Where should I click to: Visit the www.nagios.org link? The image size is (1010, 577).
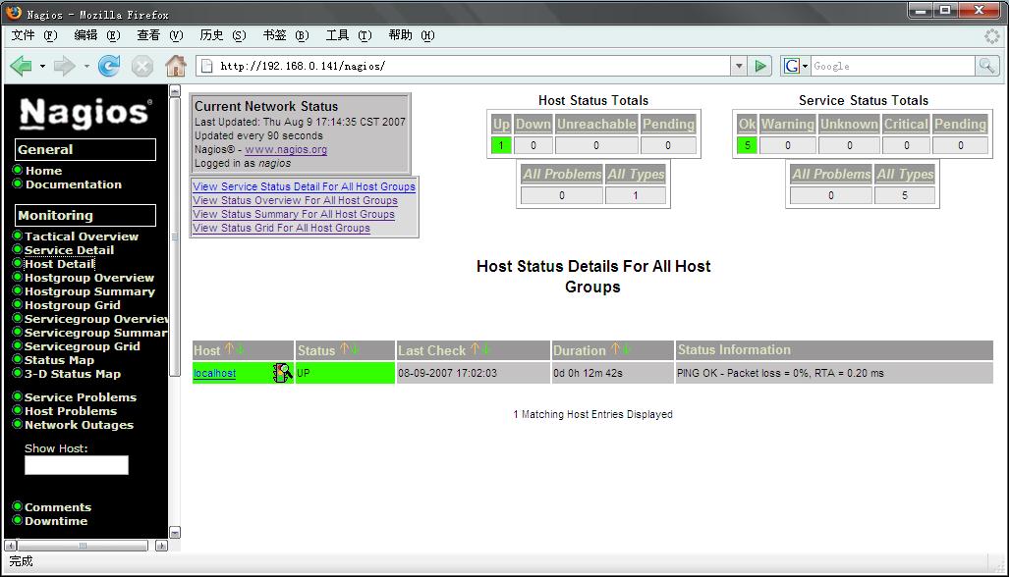[286, 149]
